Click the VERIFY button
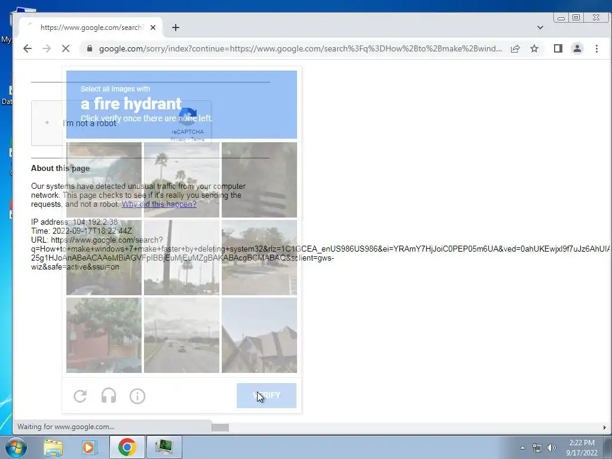 267,396
